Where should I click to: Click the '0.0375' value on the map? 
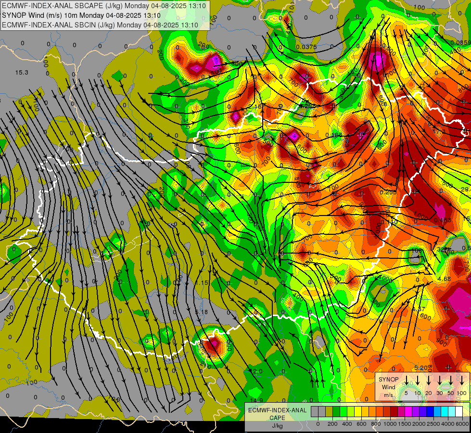(x=306, y=47)
